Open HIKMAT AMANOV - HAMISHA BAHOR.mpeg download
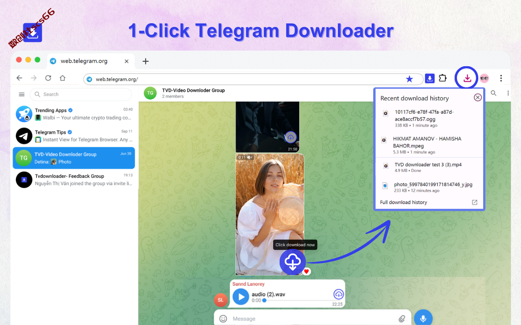The image size is (521, 325). click(x=429, y=145)
